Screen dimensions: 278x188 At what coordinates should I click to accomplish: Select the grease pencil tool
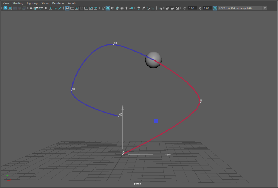(x=60, y=8)
